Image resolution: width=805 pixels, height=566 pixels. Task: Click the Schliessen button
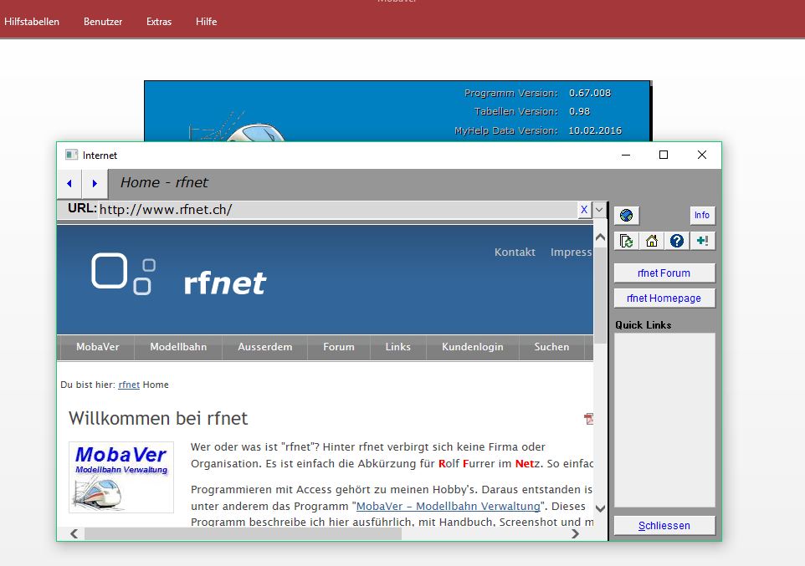click(x=664, y=526)
